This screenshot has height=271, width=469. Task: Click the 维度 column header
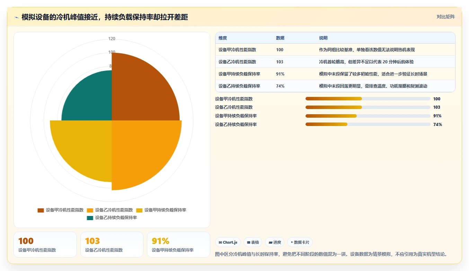click(223, 38)
